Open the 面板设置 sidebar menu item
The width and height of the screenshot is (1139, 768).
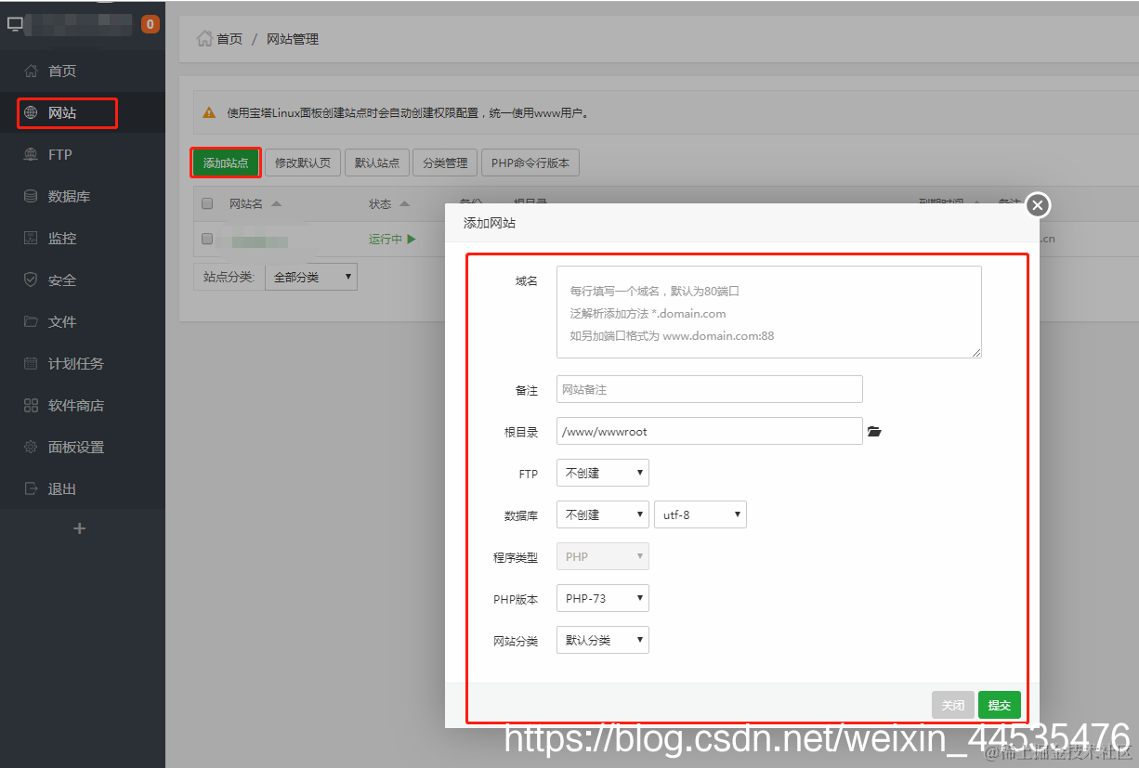(x=83, y=447)
